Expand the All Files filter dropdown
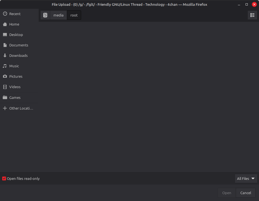Screen dimensions: 259x201 (246, 178)
